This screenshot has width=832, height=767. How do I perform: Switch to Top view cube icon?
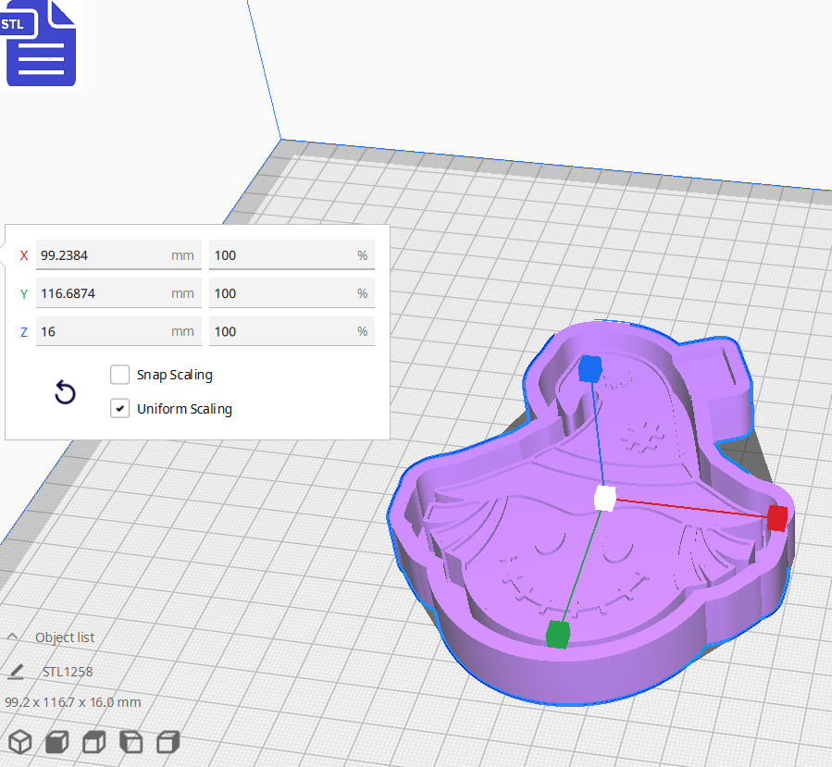coord(93,742)
